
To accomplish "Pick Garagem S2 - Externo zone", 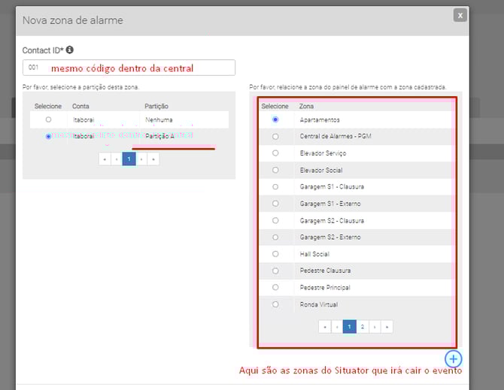I will [275, 237].
